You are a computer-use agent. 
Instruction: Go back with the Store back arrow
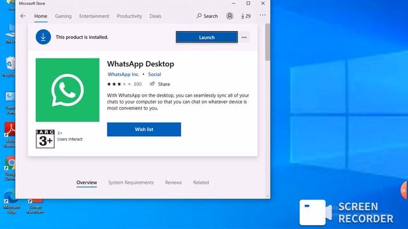pos(23,16)
